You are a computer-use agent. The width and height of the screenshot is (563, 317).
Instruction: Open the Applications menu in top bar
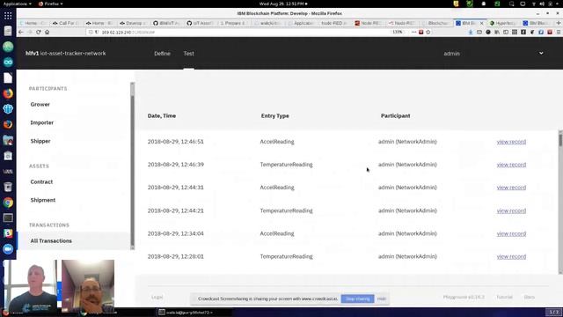click(x=17, y=4)
